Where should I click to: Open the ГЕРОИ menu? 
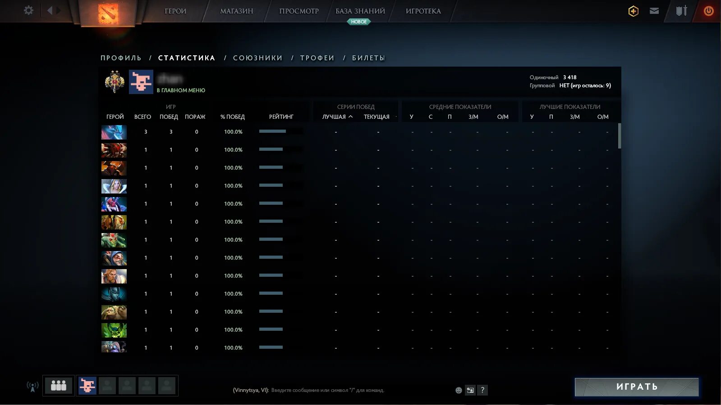175,11
